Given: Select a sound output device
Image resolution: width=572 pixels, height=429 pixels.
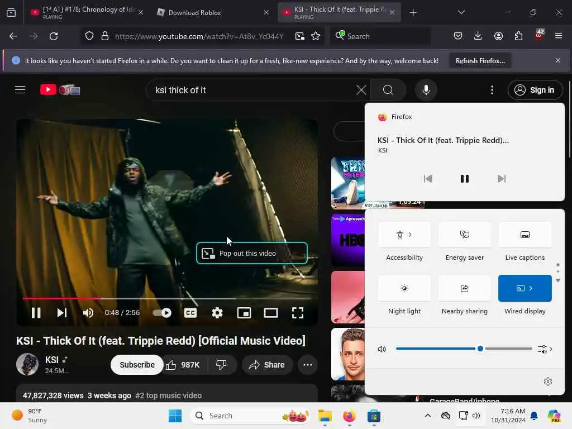Looking at the screenshot, I should [545, 349].
